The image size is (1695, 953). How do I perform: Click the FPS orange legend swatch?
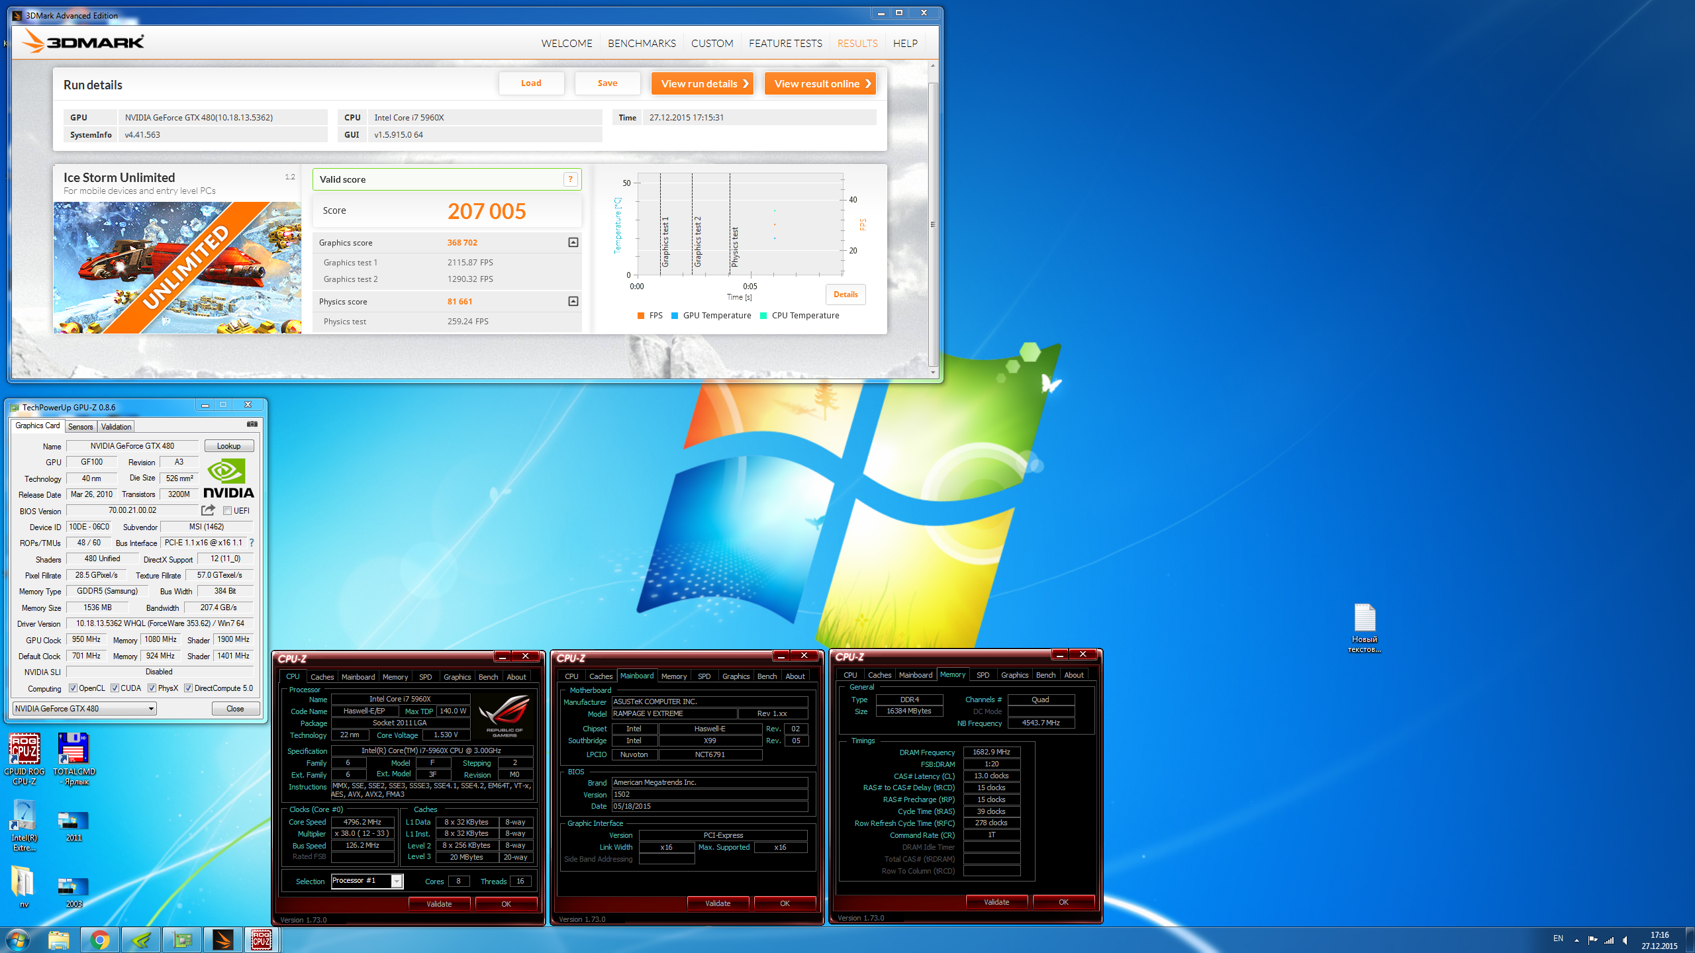pos(641,316)
